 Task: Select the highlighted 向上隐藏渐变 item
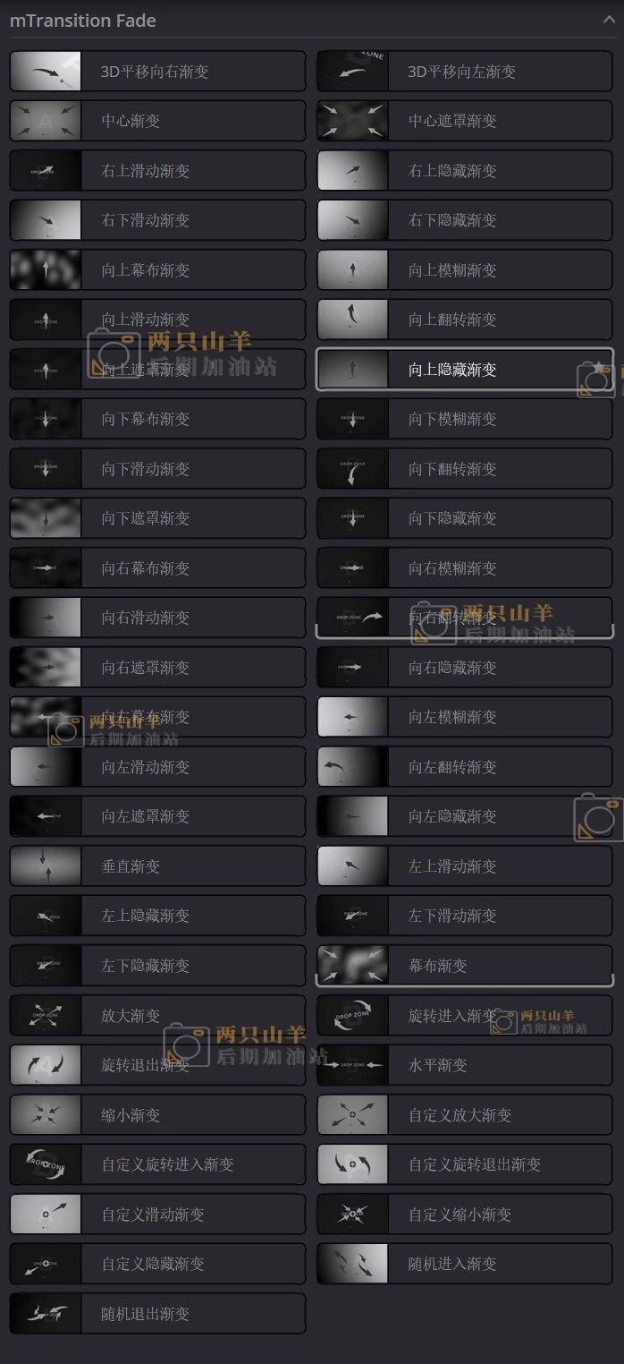tap(465, 370)
